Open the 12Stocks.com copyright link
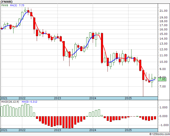The height and width of the screenshot is (136, 170). pyautogui.click(x=159, y=134)
